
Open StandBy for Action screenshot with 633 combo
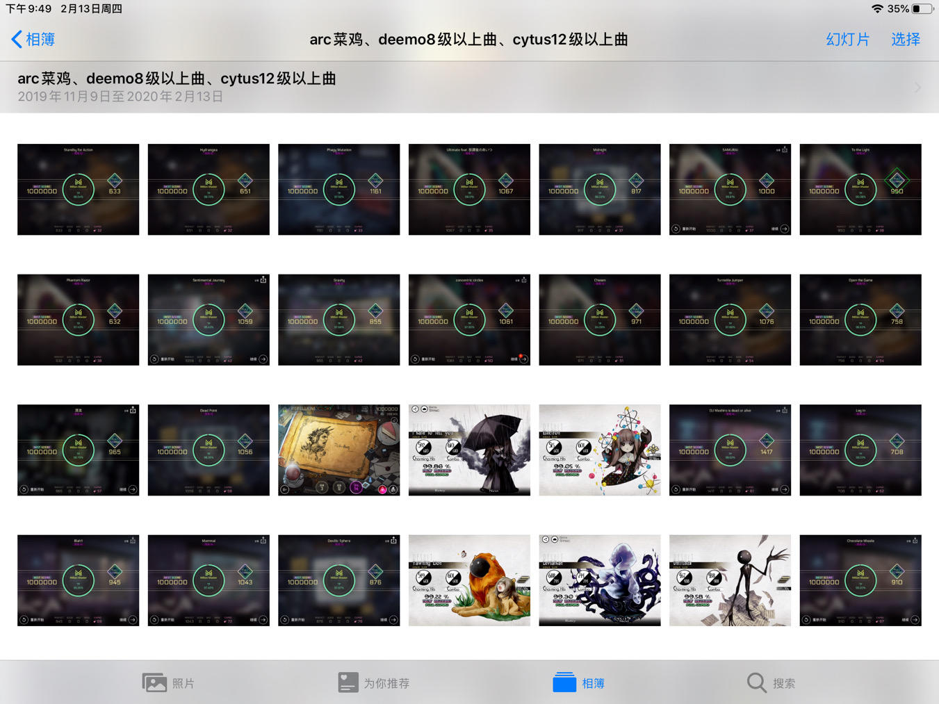click(78, 189)
